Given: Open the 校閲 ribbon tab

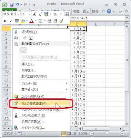Looking at the screenshot, I should (x=76, y=11).
